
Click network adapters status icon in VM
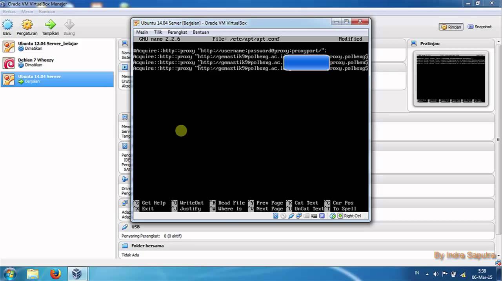(299, 216)
